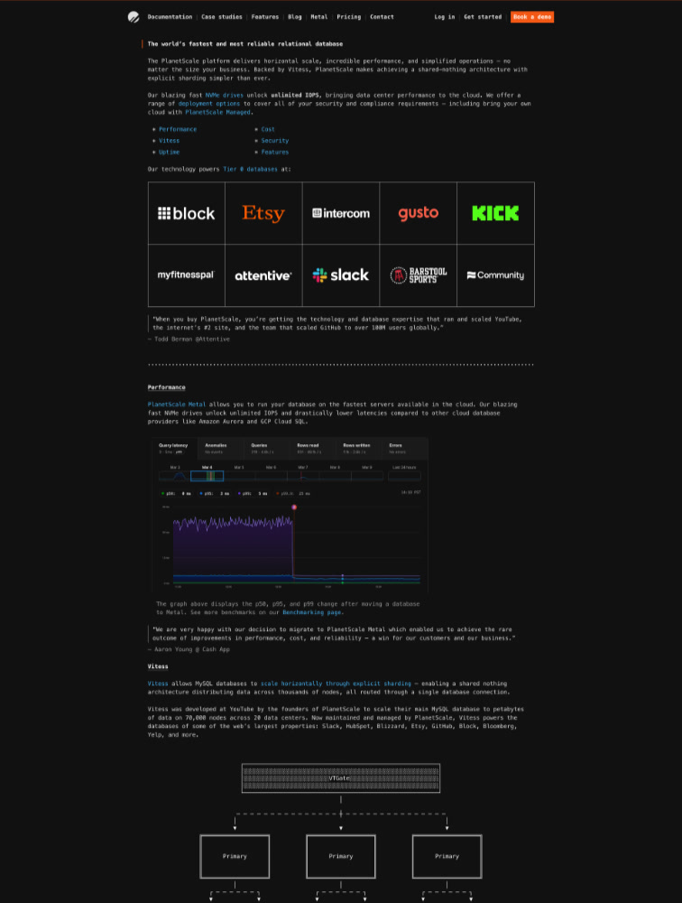Open Case studies in the navigation

221,17
